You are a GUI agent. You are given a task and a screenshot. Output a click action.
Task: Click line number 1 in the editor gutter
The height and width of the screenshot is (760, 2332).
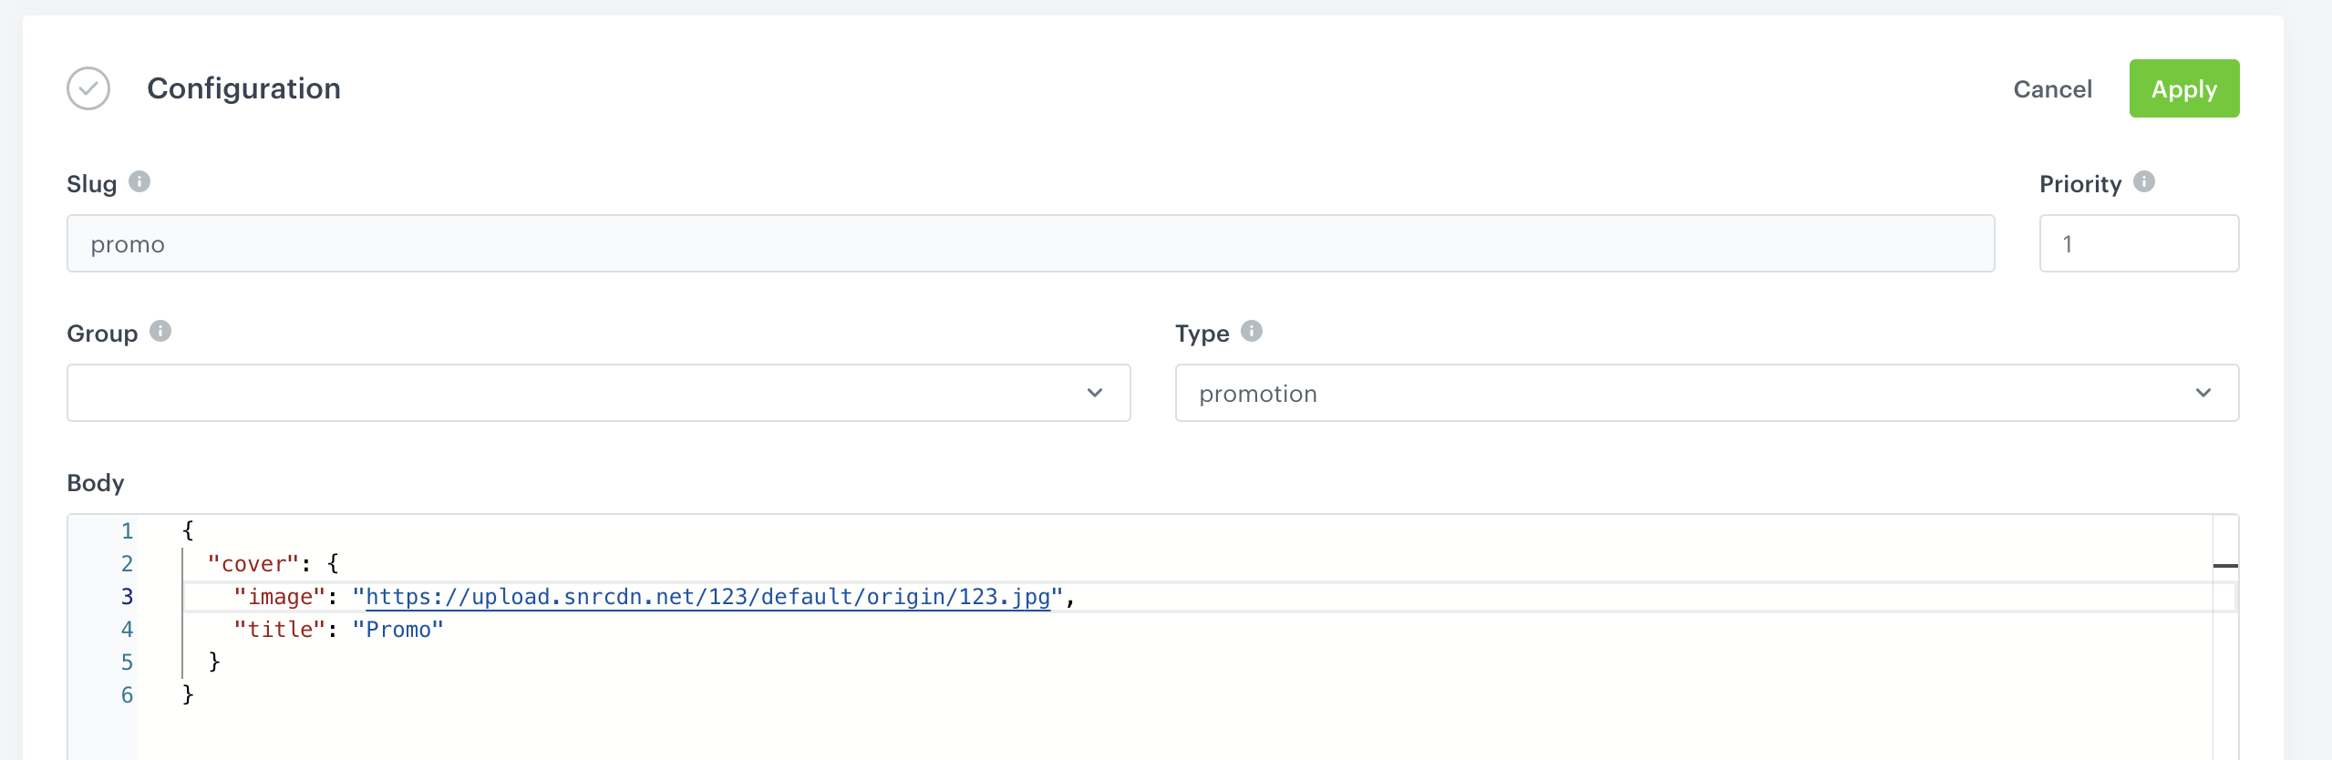[x=128, y=531]
